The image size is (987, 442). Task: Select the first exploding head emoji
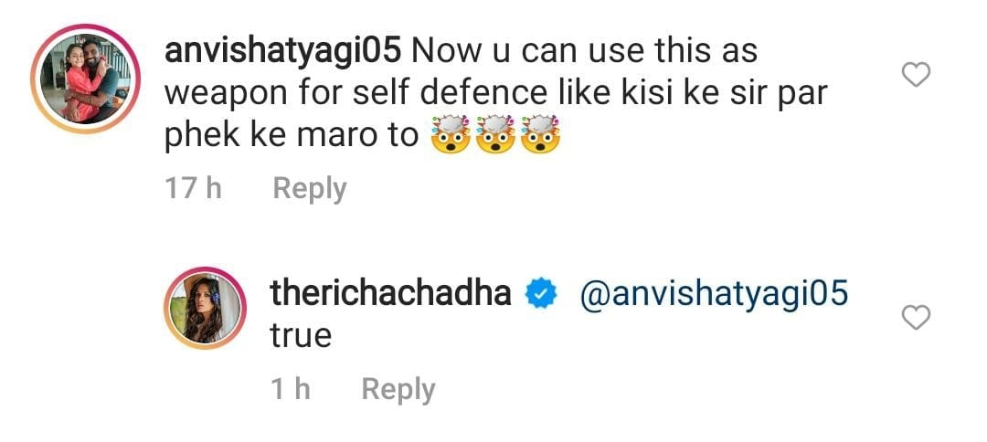point(448,137)
